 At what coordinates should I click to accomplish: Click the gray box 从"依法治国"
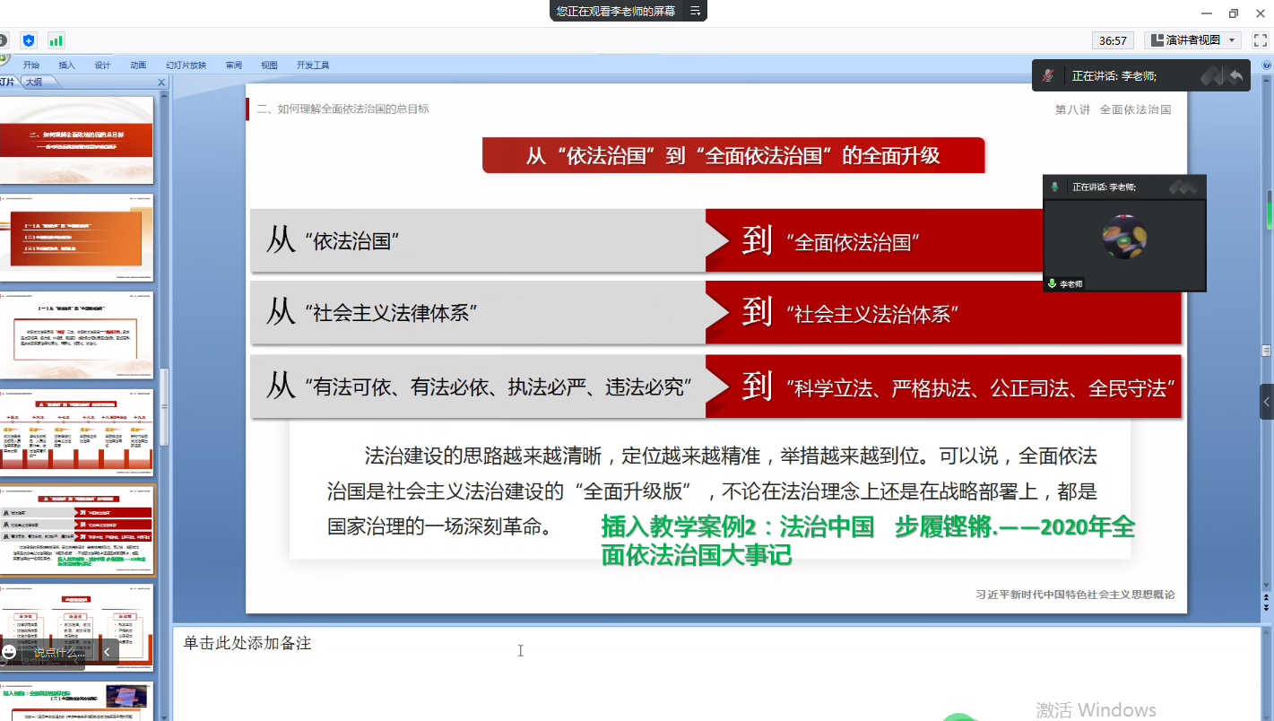(478, 240)
